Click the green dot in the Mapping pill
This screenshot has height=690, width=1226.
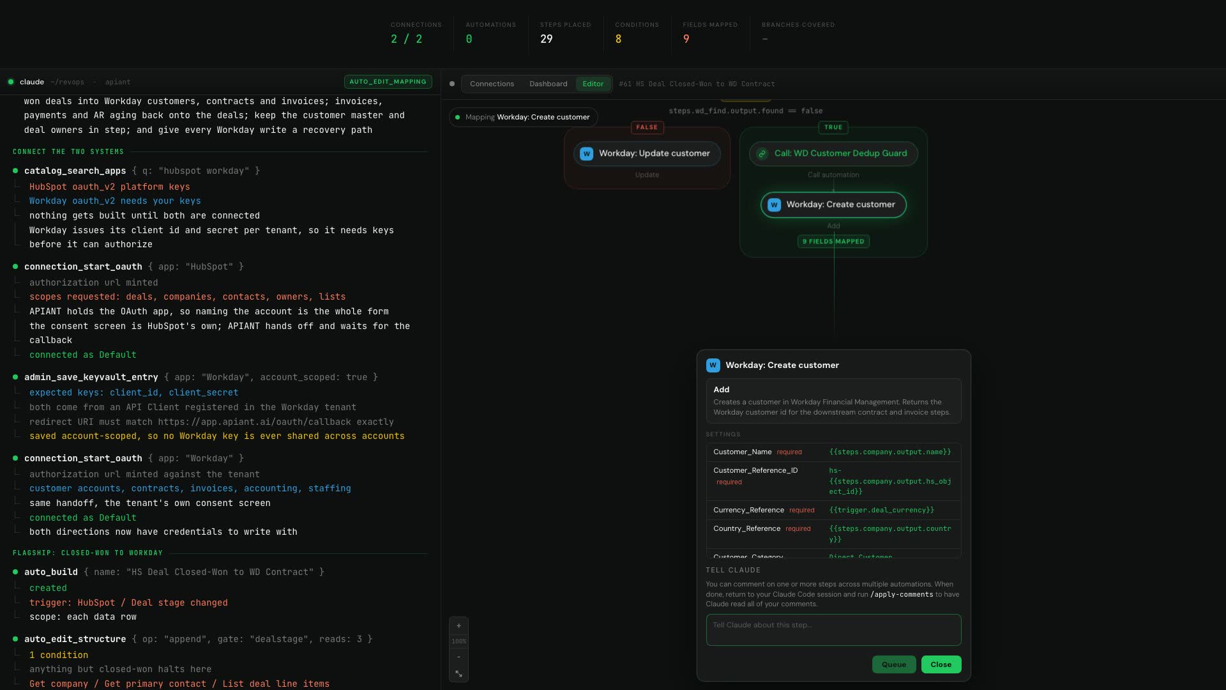457,118
